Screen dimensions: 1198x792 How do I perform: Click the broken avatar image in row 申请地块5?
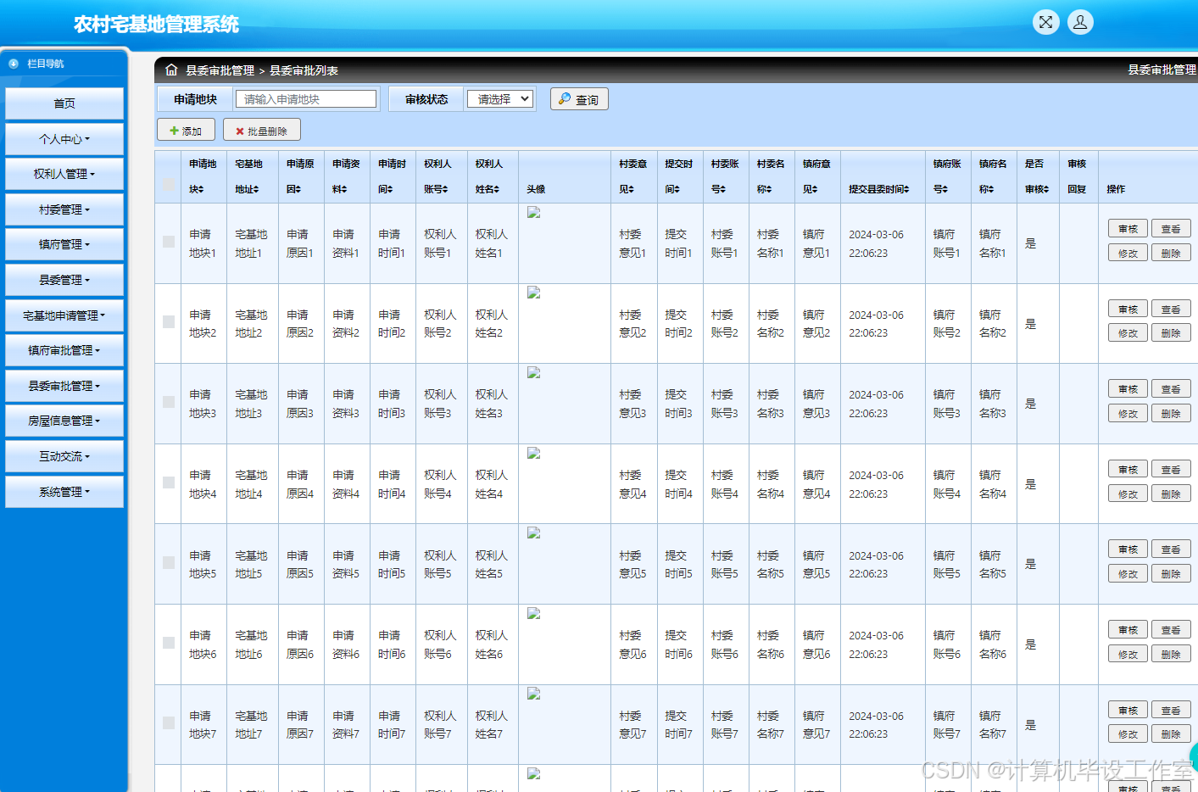pos(534,533)
